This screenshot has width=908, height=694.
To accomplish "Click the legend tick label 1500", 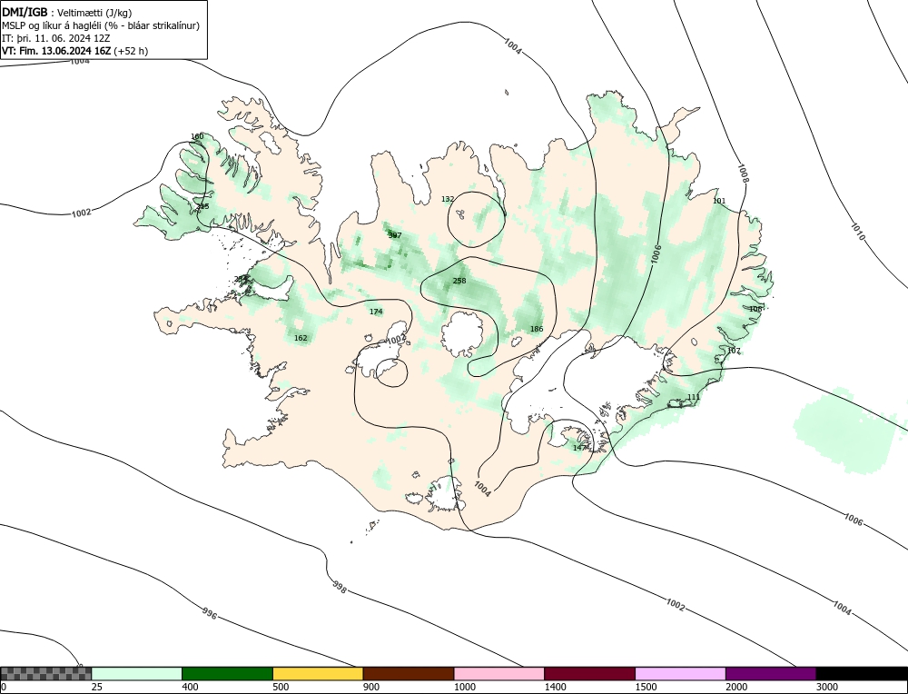I will pyautogui.click(x=646, y=687).
